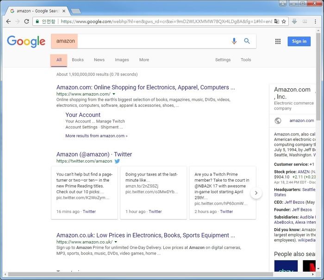The height and width of the screenshot is (280, 324).
Task: Click the Netflix thumbnail under People also search
Action: click(309, 266)
